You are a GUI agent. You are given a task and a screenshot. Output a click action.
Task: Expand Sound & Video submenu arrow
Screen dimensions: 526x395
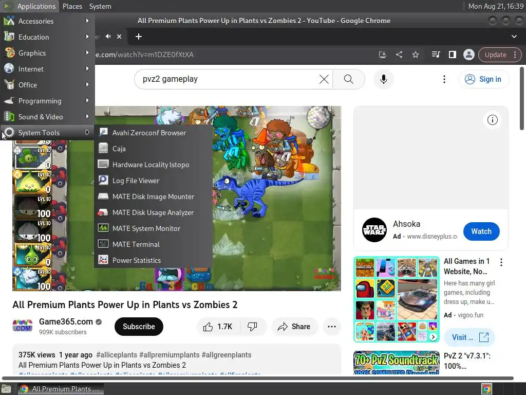coord(87,117)
